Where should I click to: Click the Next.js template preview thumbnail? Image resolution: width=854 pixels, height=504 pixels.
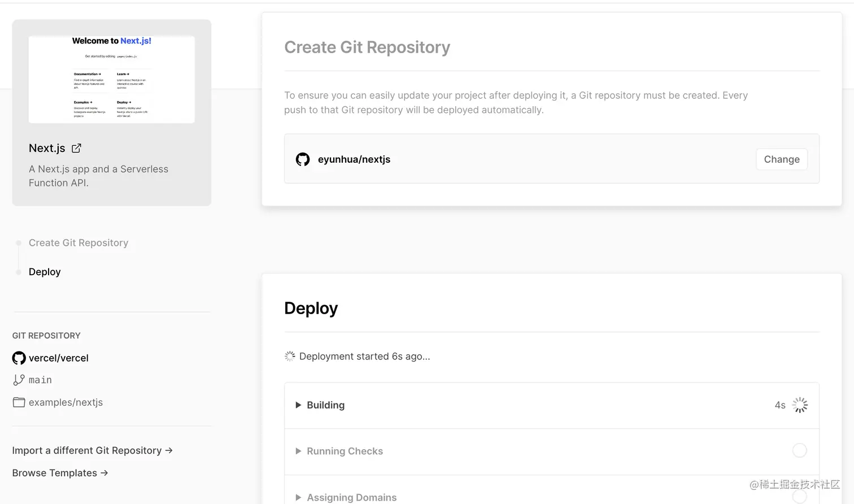(112, 80)
